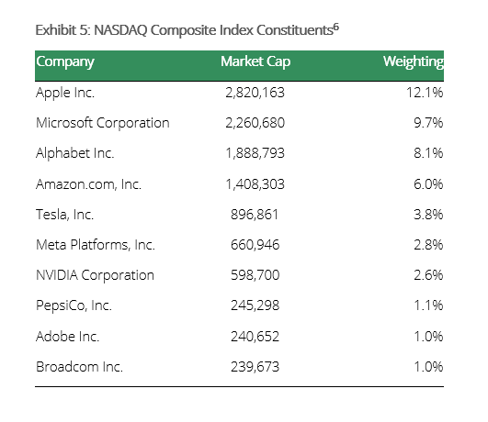Click NVIDIA's 2.6% weighting value
This screenshot has height=422, width=488.
pyautogui.click(x=428, y=275)
